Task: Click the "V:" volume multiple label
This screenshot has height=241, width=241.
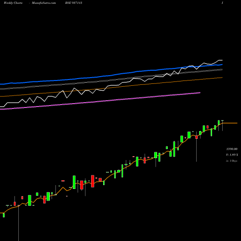Action: [x=232, y=155]
